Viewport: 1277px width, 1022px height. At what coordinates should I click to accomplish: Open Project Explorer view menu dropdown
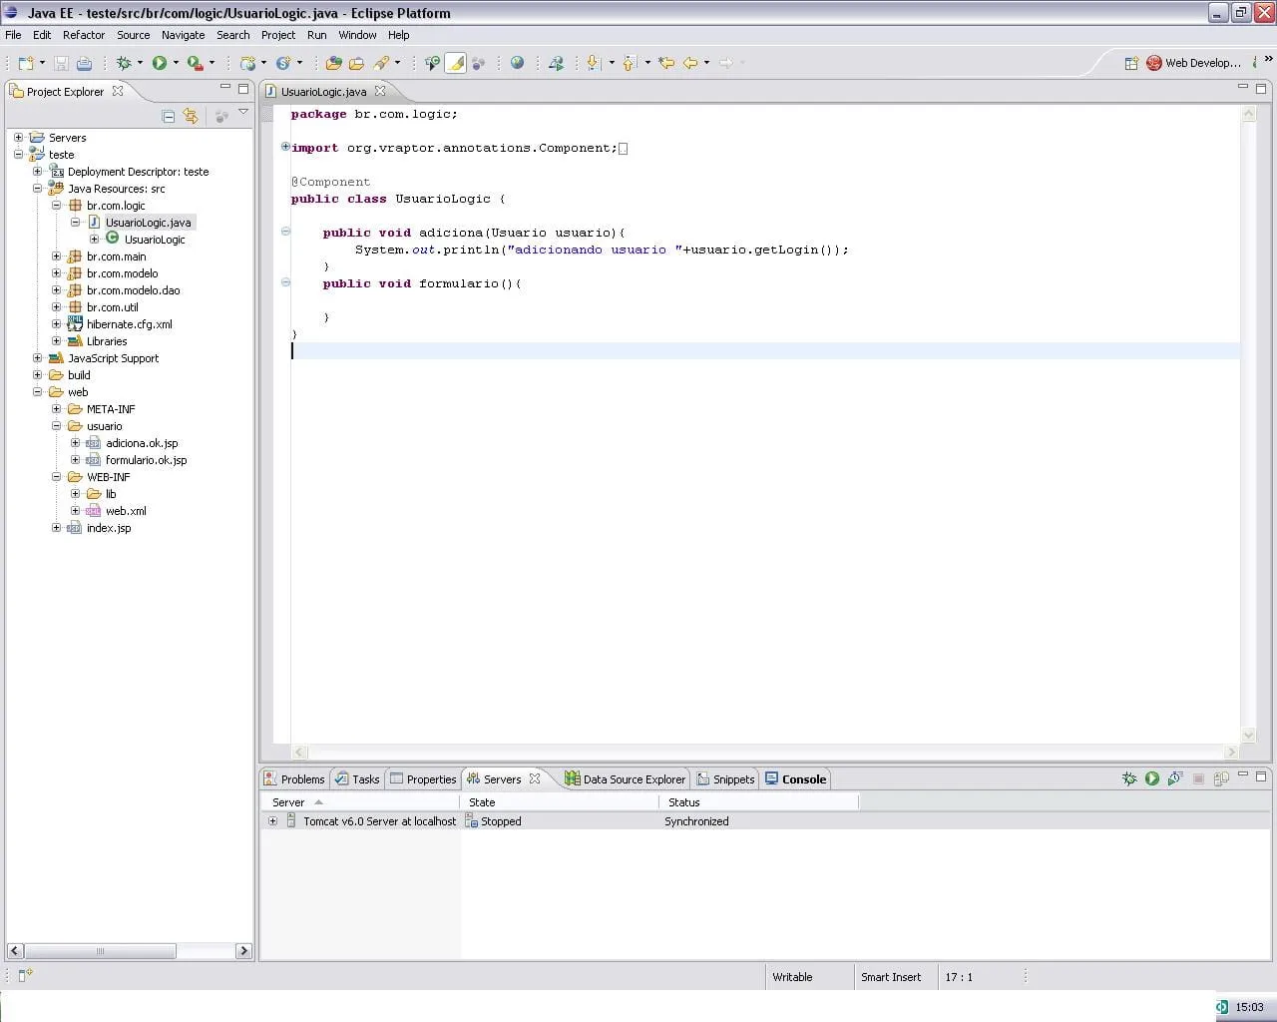click(x=243, y=113)
